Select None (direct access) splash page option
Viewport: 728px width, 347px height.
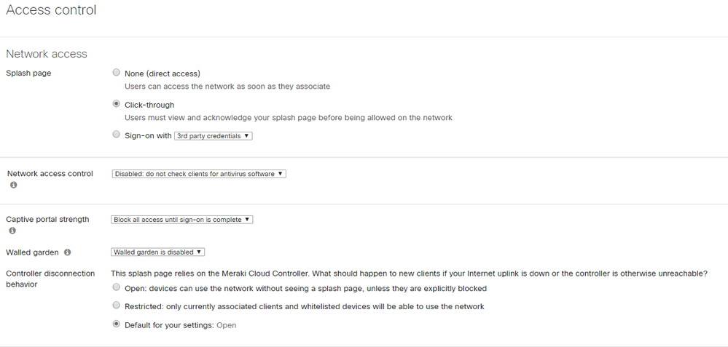(117, 73)
